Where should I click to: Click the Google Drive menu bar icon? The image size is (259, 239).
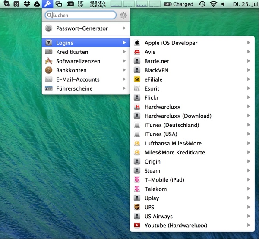tap(37, 4)
